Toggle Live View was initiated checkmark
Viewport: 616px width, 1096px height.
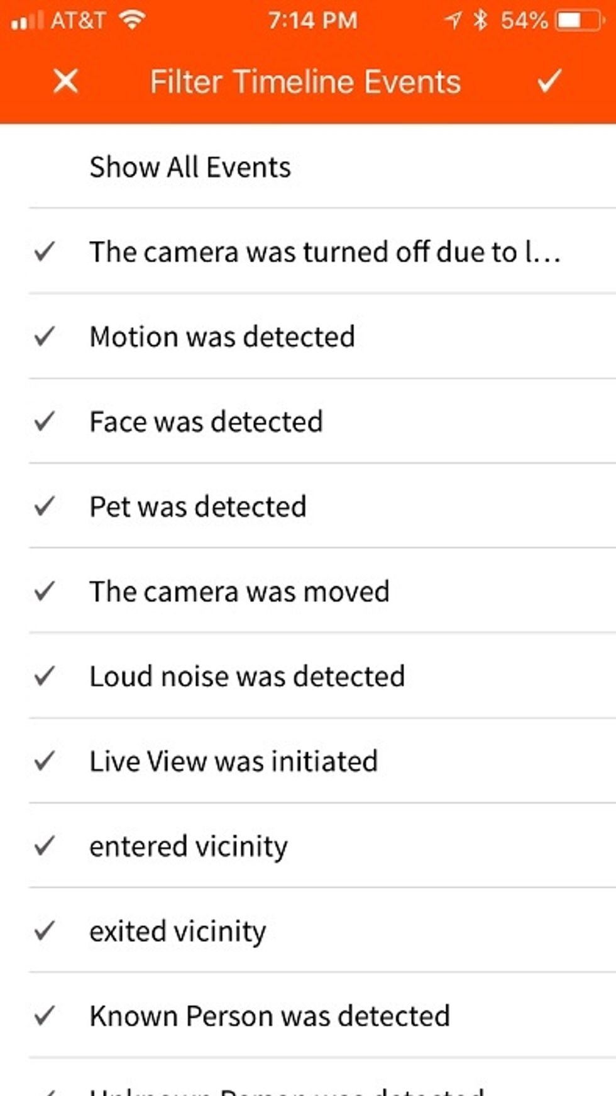pos(45,761)
